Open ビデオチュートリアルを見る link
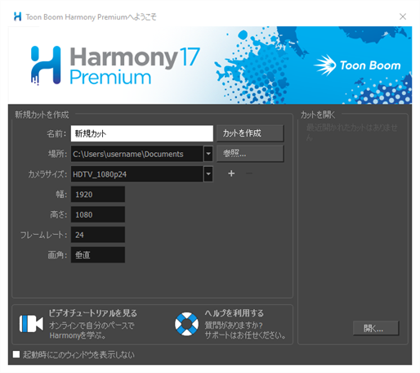The image size is (420, 373). pyautogui.click(x=92, y=313)
